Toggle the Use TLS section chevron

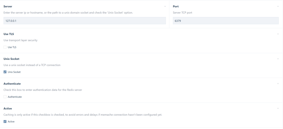(x=278, y=34)
